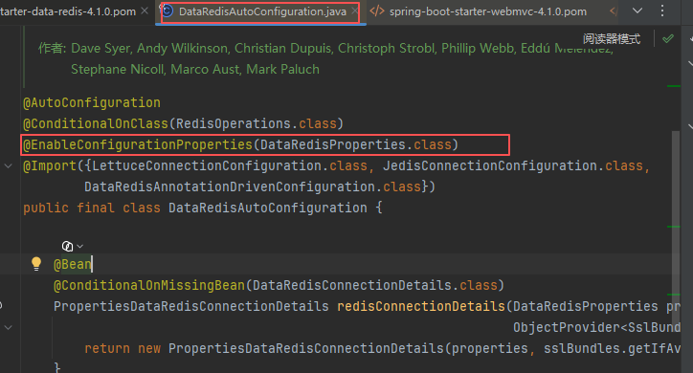Image resolution: width=693 pixels, height=373 pixels.
Task: Click the bean gutter icon above @Bean
Action: tap(67, 246)
